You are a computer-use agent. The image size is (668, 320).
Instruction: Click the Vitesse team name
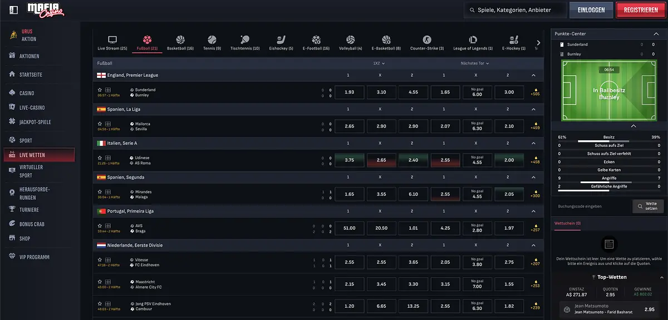[143, 260]
